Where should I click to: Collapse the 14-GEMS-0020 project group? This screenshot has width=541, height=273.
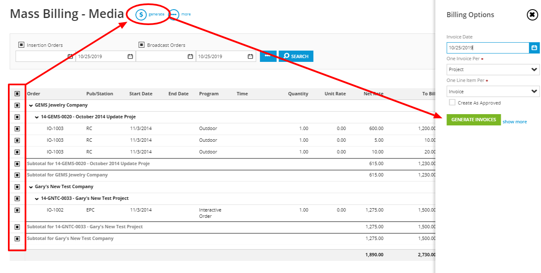click(37, 117)
